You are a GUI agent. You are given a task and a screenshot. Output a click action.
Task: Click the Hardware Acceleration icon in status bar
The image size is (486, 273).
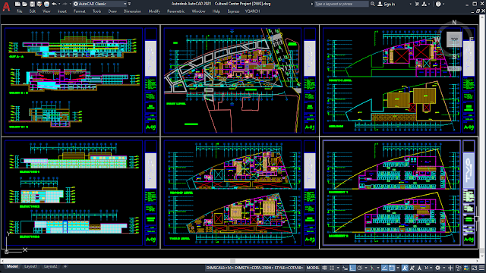(x=466, y=268)
